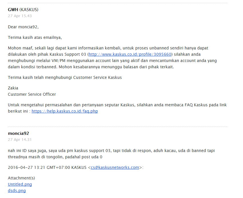The image size is (243, 198).
Task: Open the Untitled.png attachment
Action: [x=20, y=184]
